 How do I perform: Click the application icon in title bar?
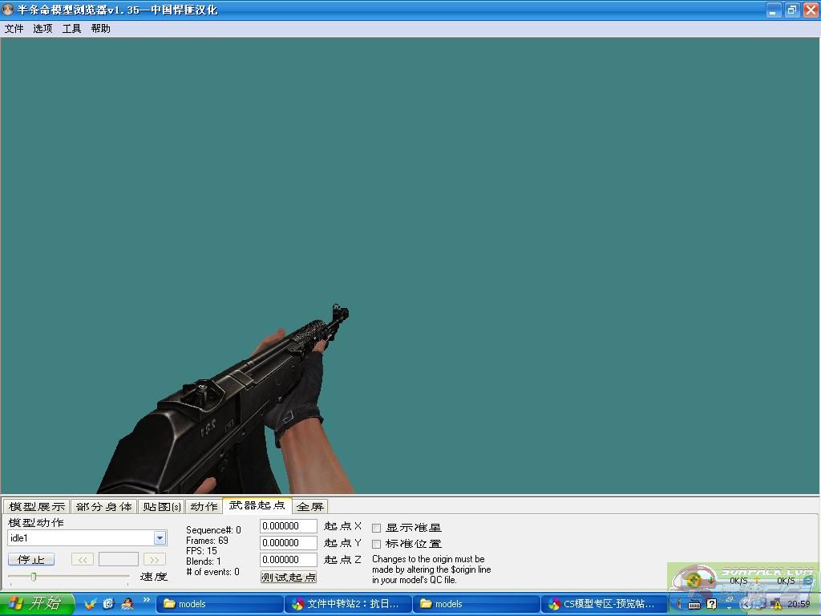click(x=9, y=10)
